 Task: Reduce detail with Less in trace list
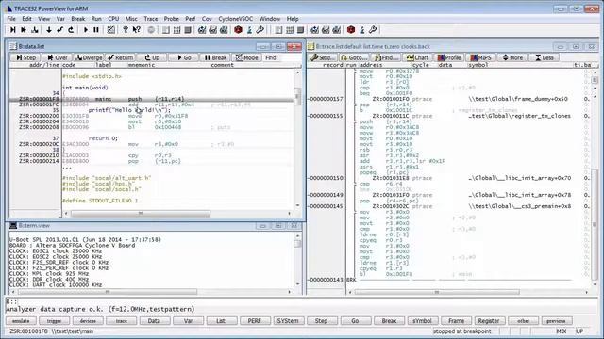pos(545,57)
